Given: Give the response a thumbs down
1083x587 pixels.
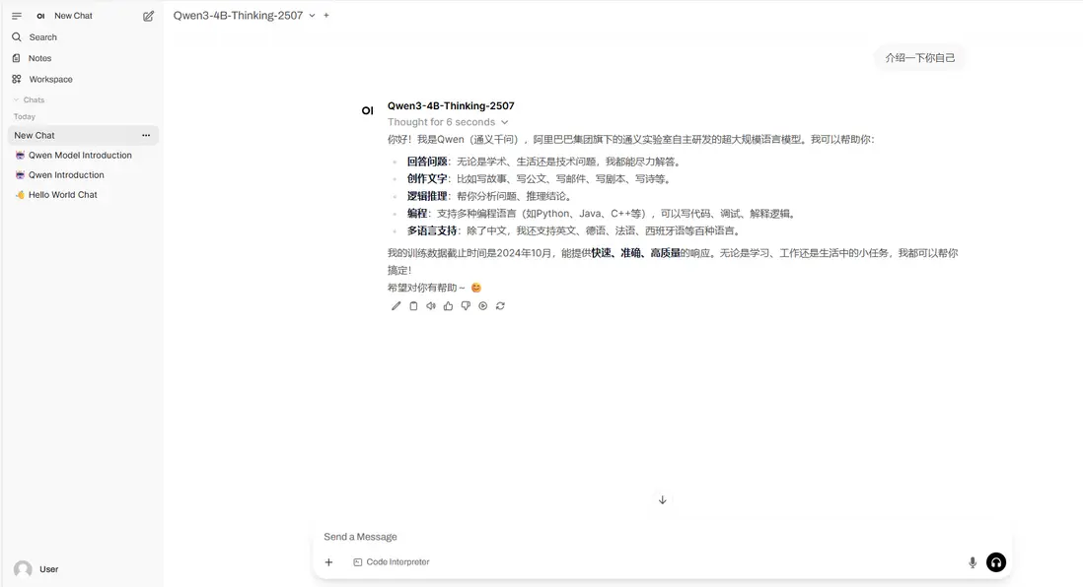Looking at the screenshot, I should (x=466, y=306).
